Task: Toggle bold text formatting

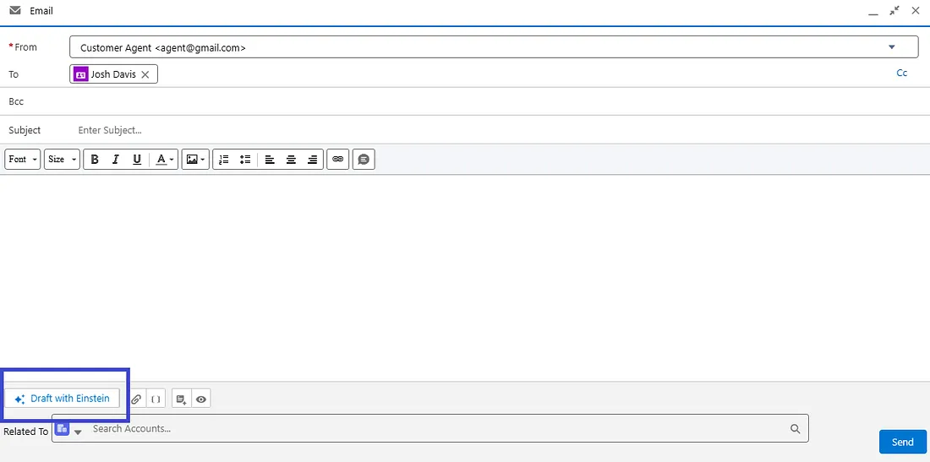Action: (95, 160)
